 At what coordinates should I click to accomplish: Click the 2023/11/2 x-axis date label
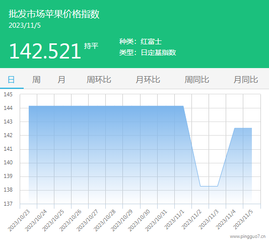point(191,219)
